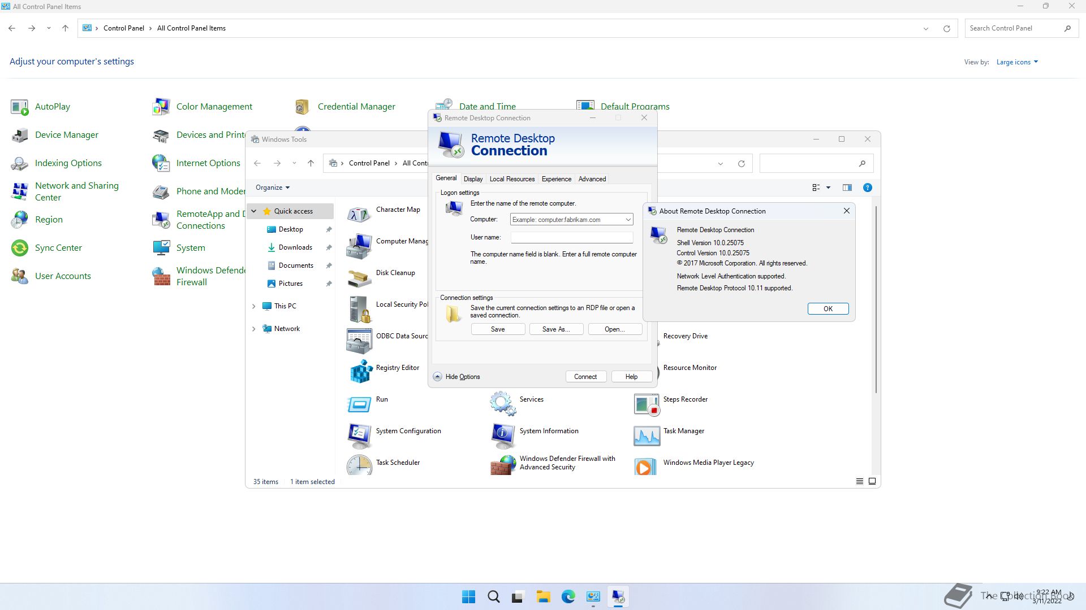The width and height of the screenshot is (1086, 610).
Task: Open Steps Recorder icon
Action: (x=646, y=404)
